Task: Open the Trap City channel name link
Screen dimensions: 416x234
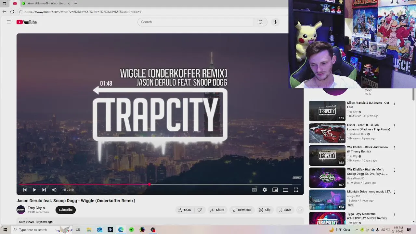Action: pyautogui.click(x=35, y=208)
